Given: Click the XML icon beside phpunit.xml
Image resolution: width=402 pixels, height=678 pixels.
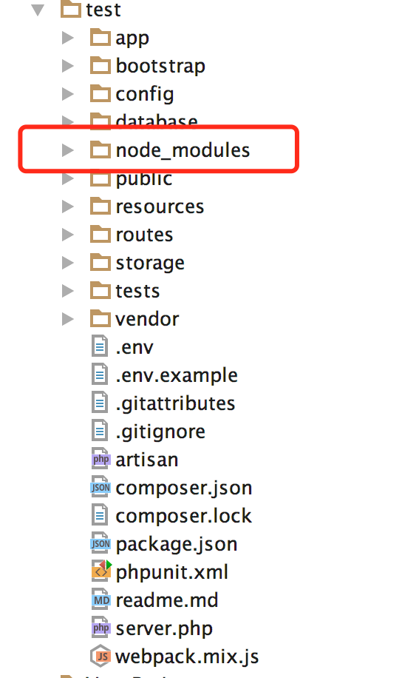Looking at the screenshot, I should pos(101,571).
